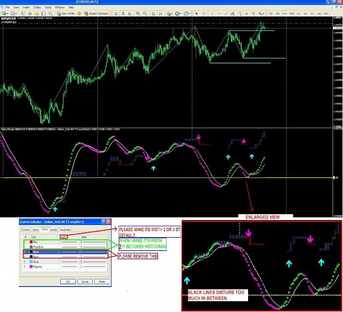
Task: Open the Periodicity clock dropdown
Action: pyautogui.click(x=178, y=14)
